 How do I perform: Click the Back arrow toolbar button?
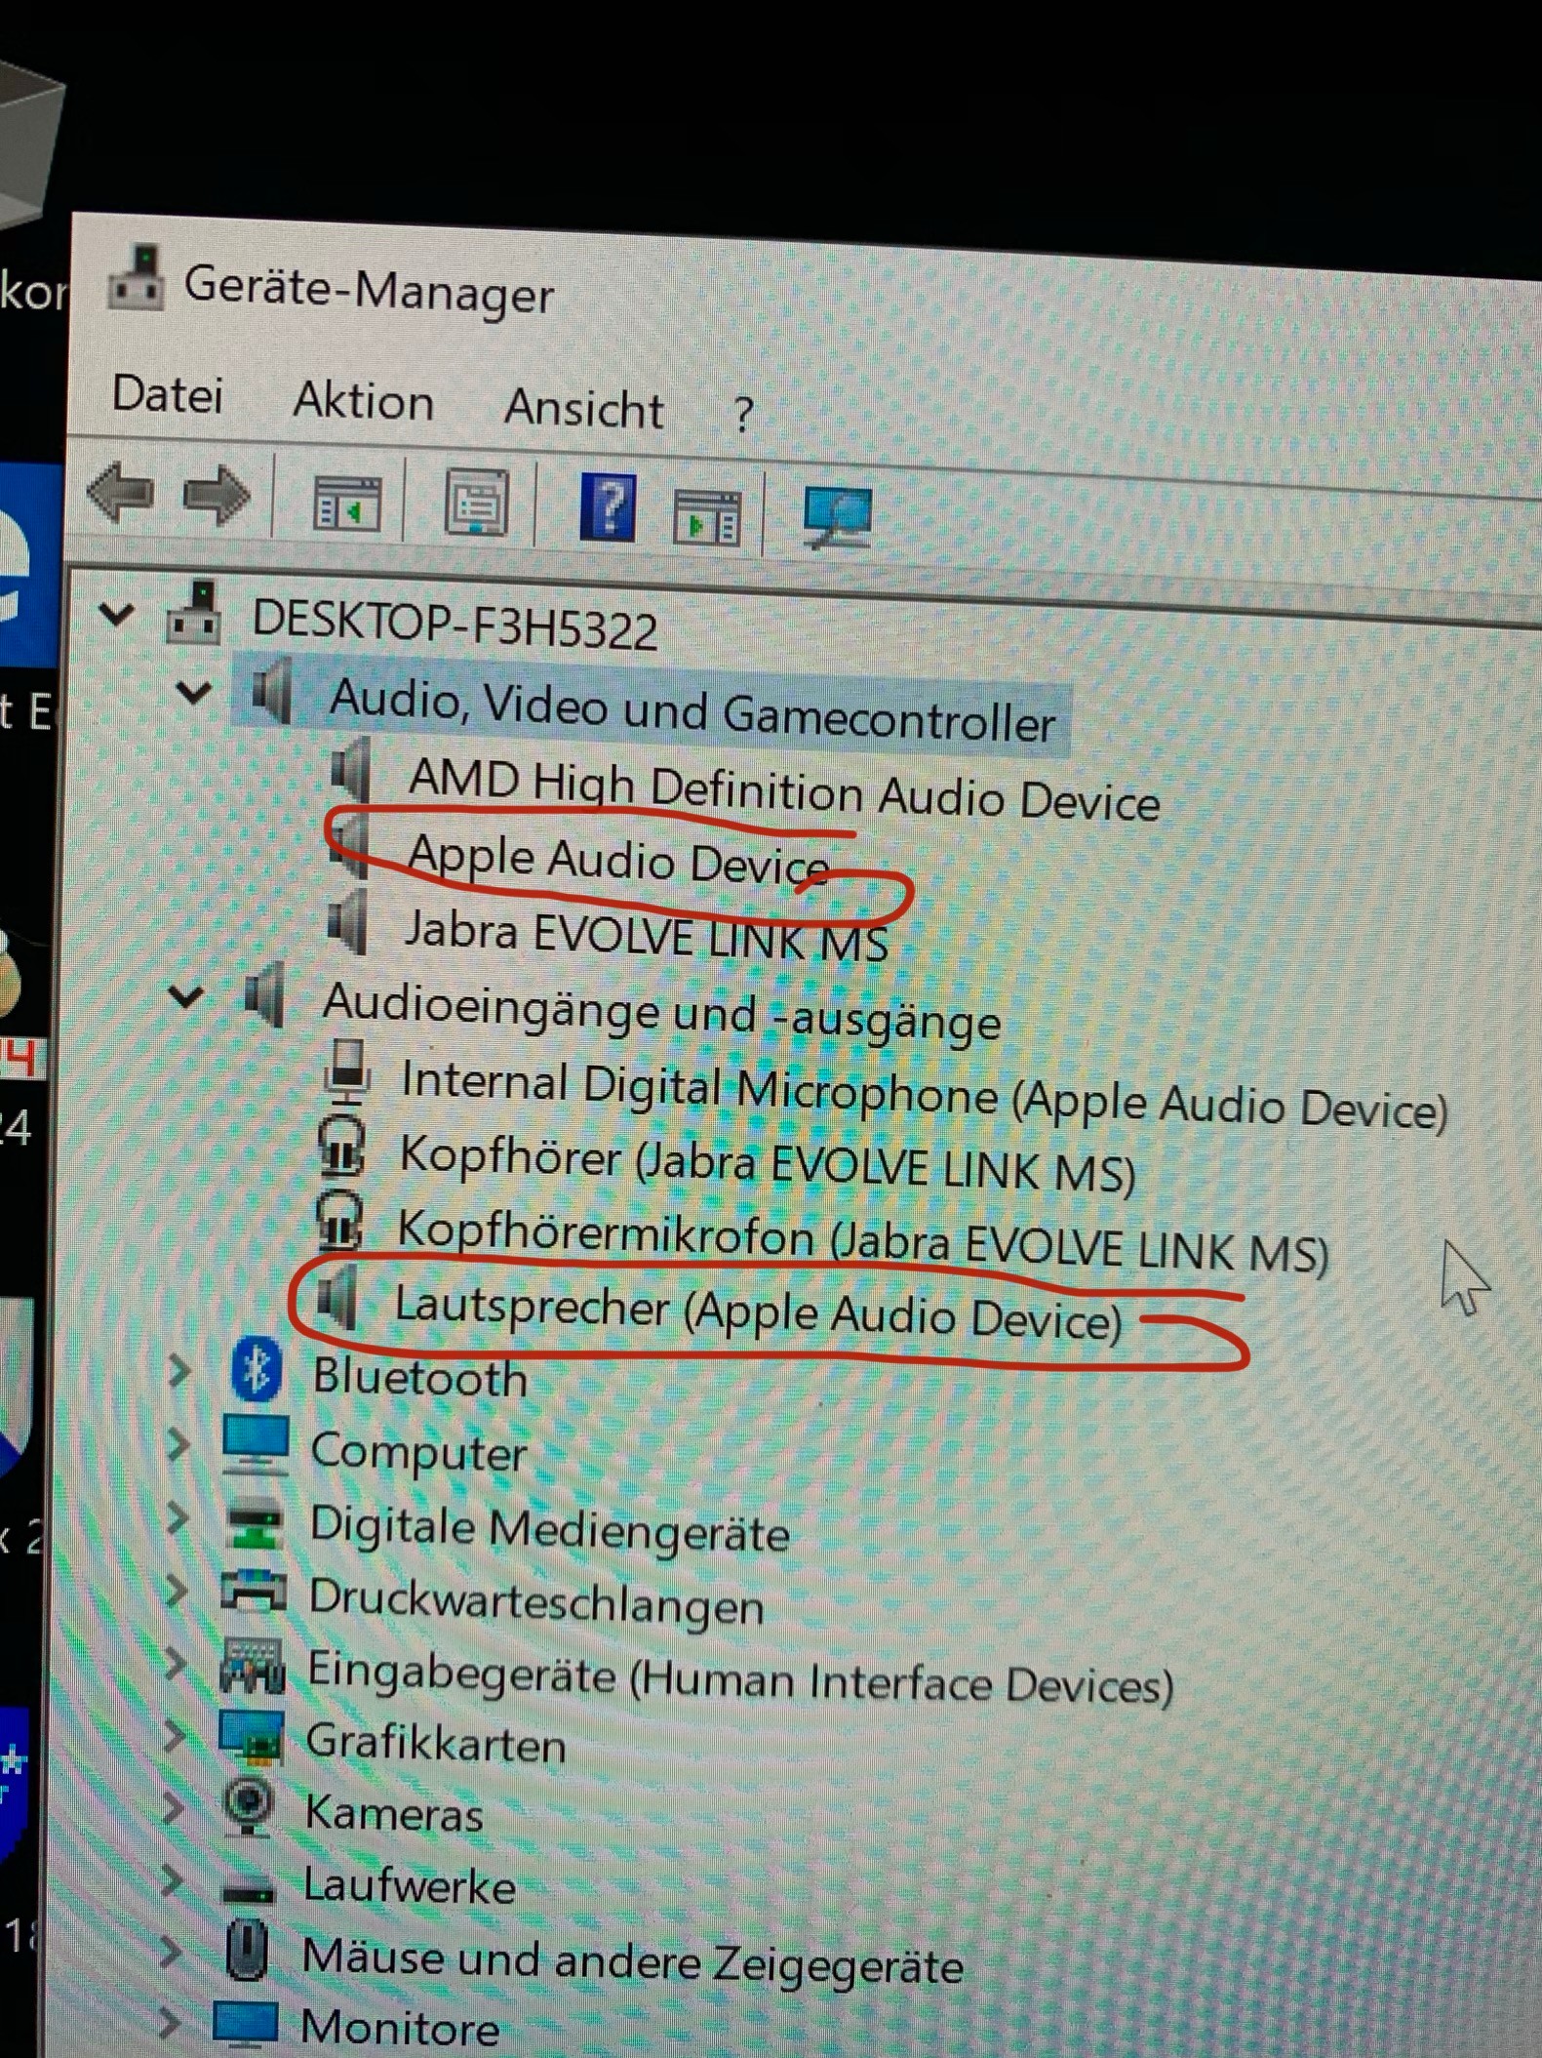[x=121, y=493]
